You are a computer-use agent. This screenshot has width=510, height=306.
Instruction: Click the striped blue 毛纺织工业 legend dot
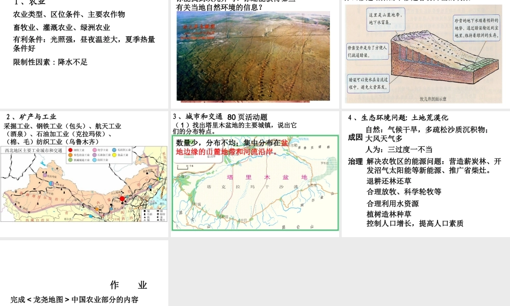(x=114, y=150)
